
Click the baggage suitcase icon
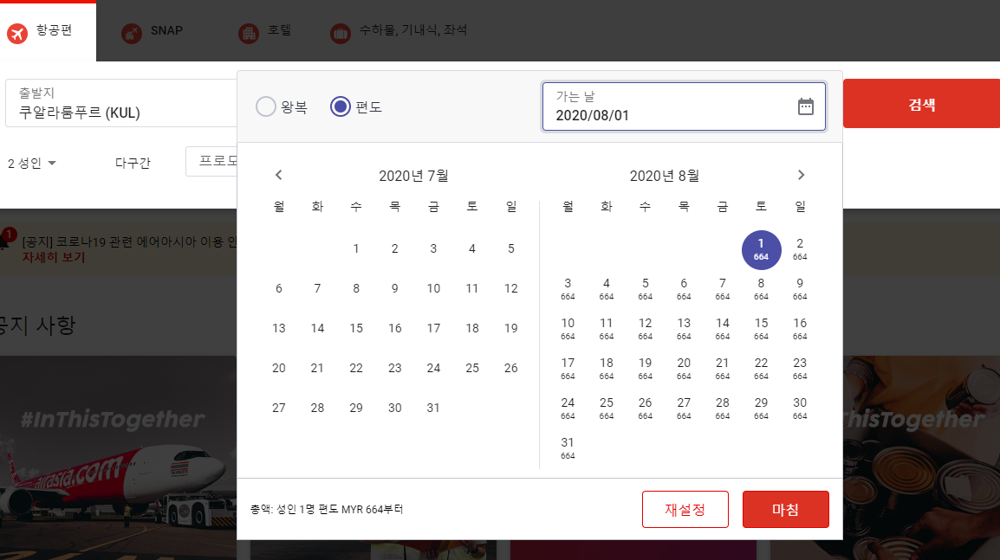coord(340,33)
